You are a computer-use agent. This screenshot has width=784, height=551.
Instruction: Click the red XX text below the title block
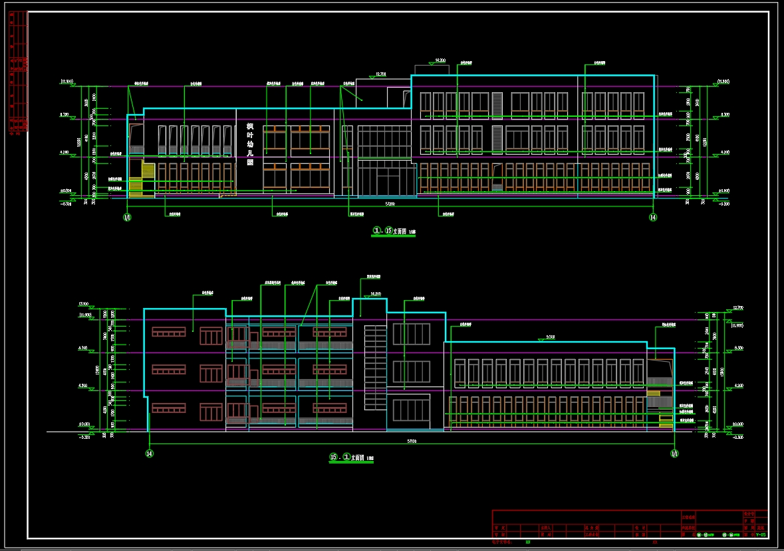tap(654, 542)
